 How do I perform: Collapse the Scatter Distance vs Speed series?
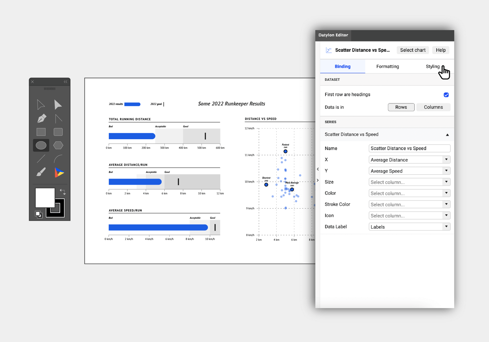click(447, 135)
